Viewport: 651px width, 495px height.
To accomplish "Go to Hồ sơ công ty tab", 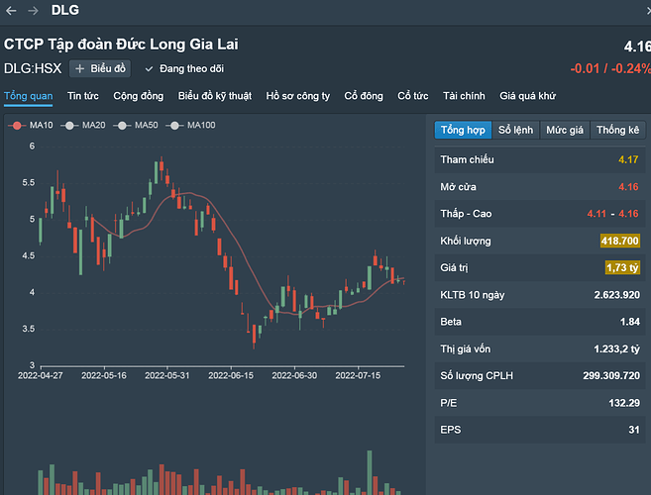I will 298,96.
